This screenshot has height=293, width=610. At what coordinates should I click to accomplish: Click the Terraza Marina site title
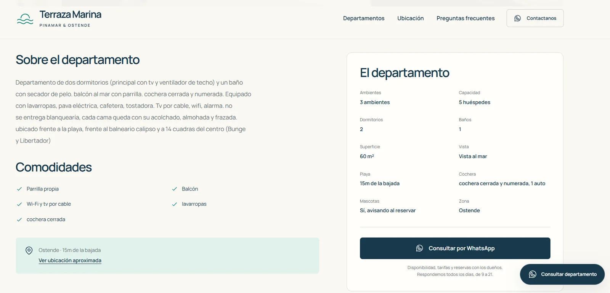(71, 14)
